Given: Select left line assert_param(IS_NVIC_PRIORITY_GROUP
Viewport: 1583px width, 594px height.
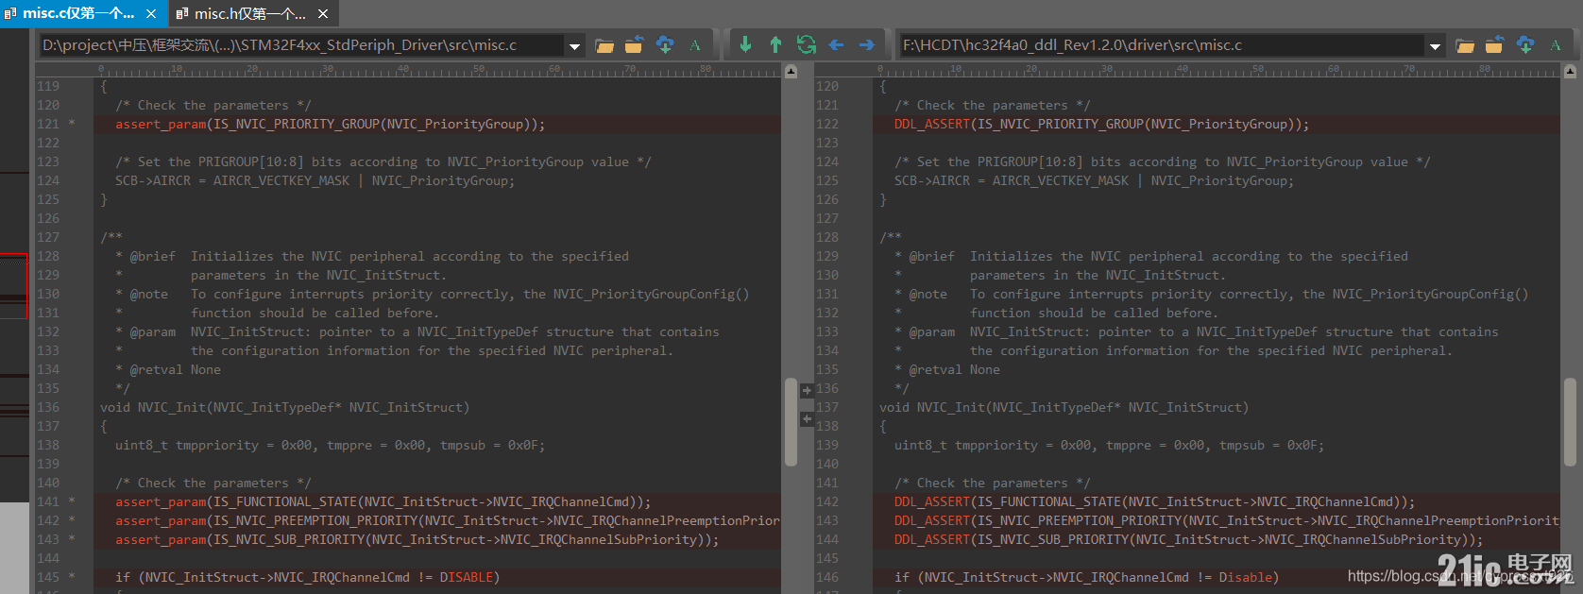Looking at the screenshot, I should (x=330, y=124).
